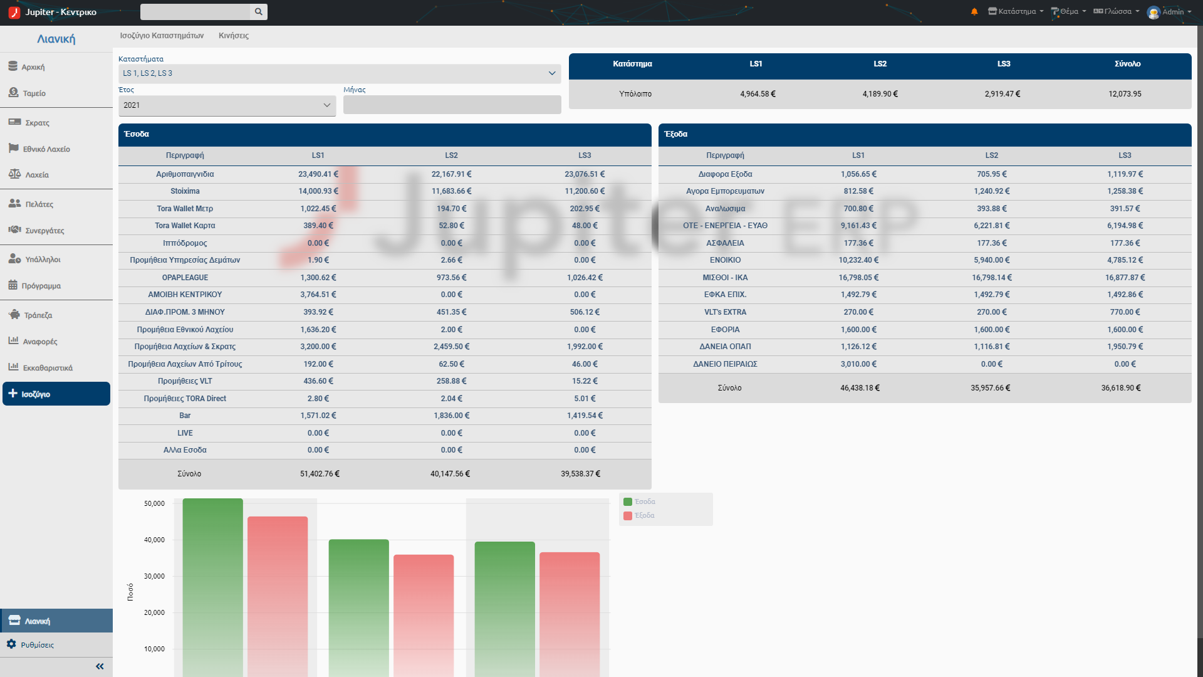The height and width of the screenshot is (677, 1203).
Task: Click the Ισοζύγιο sidebar button
Action: pos(56,394)
